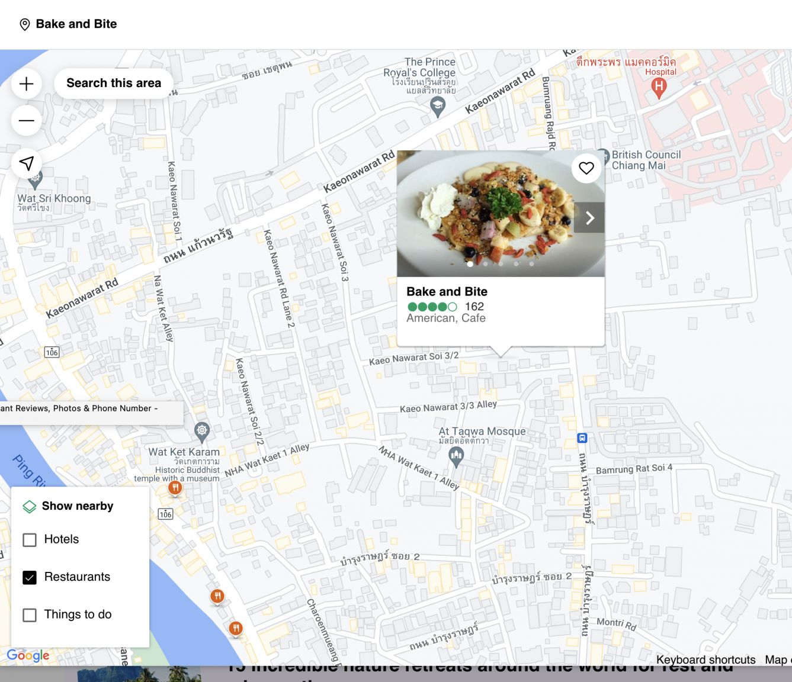Uncheck the Restaurants checkbox
This screenshot has height=682, width=792.
30,577
